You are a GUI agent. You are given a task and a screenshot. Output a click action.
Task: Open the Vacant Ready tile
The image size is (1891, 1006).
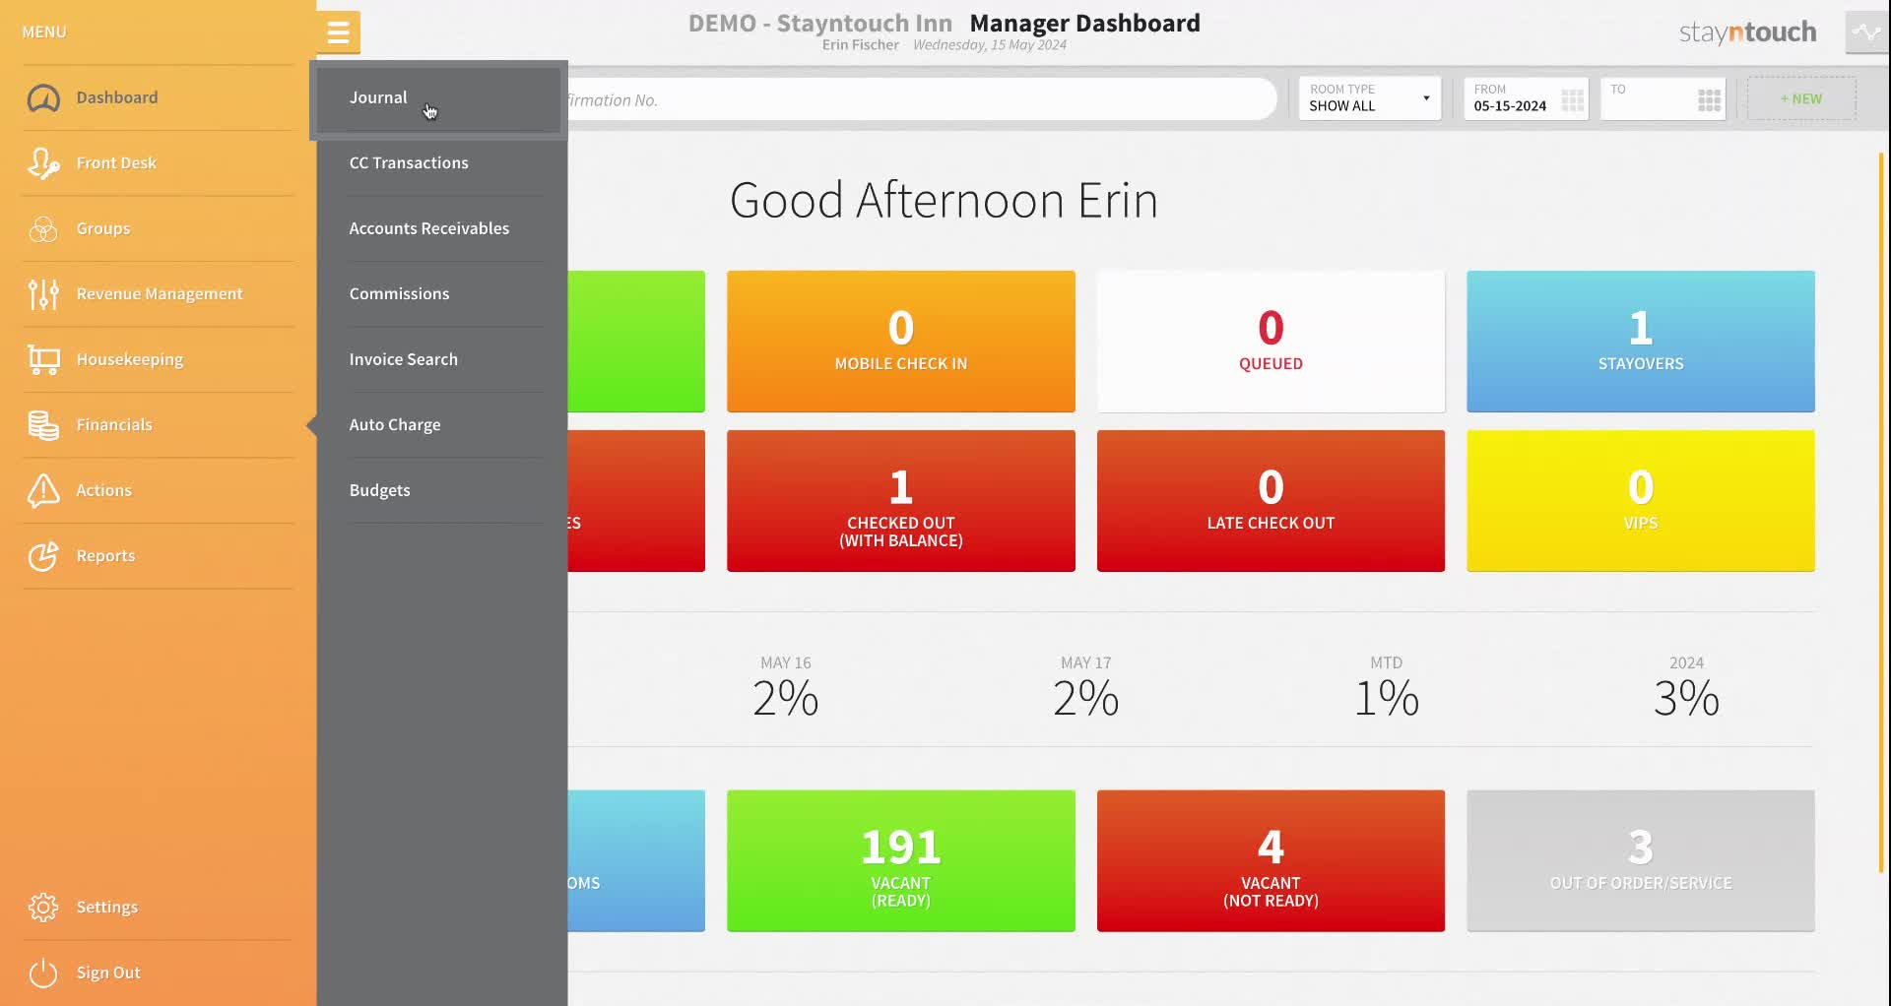point(901,861)
